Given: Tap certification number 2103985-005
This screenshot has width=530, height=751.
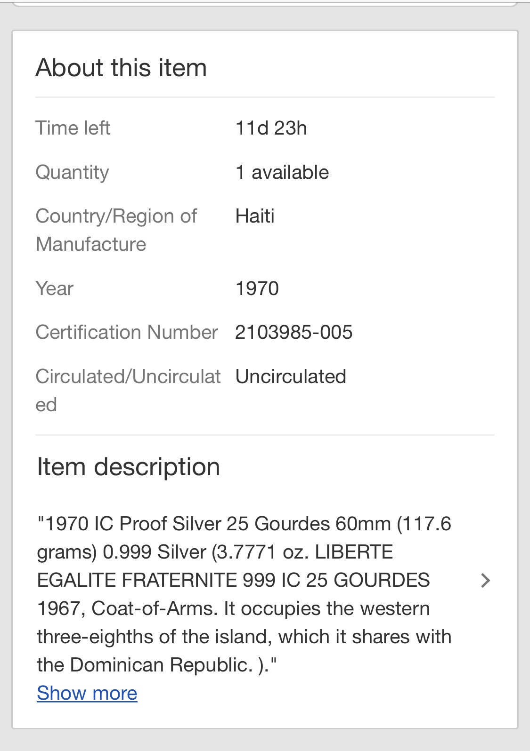Looking at the screenshot, I should click(x=294, y=332).
